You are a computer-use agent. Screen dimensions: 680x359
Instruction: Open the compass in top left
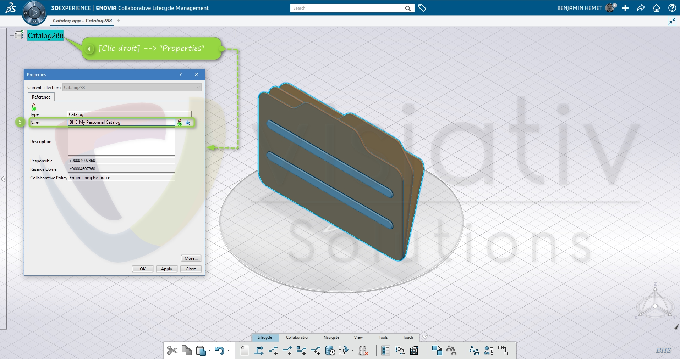(x=34, y=13)
